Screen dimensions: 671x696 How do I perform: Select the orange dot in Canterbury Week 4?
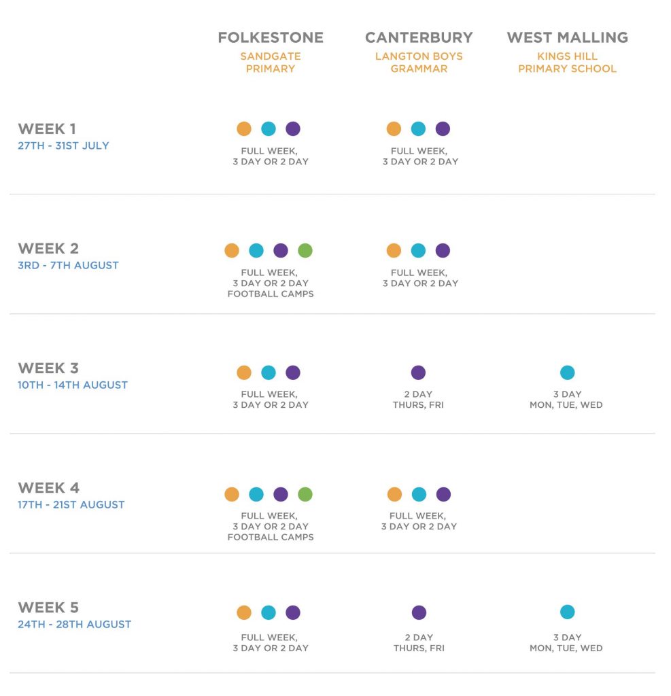point(394,494)
